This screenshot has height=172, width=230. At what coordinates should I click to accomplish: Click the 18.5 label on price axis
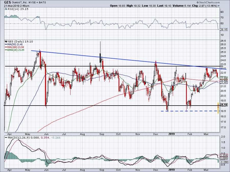pyautogui.click(x=223, y=111)
